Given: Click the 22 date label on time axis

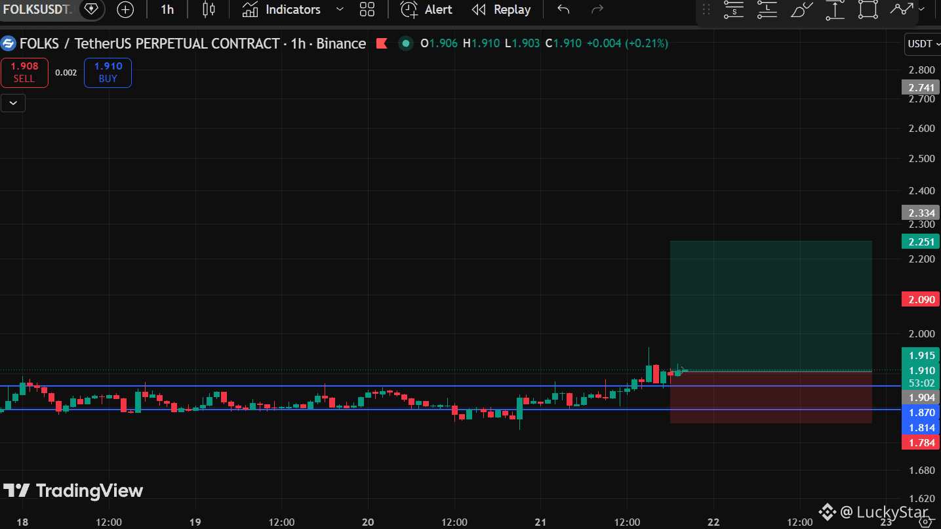Looking at the screenshot, I should (713, 522).
